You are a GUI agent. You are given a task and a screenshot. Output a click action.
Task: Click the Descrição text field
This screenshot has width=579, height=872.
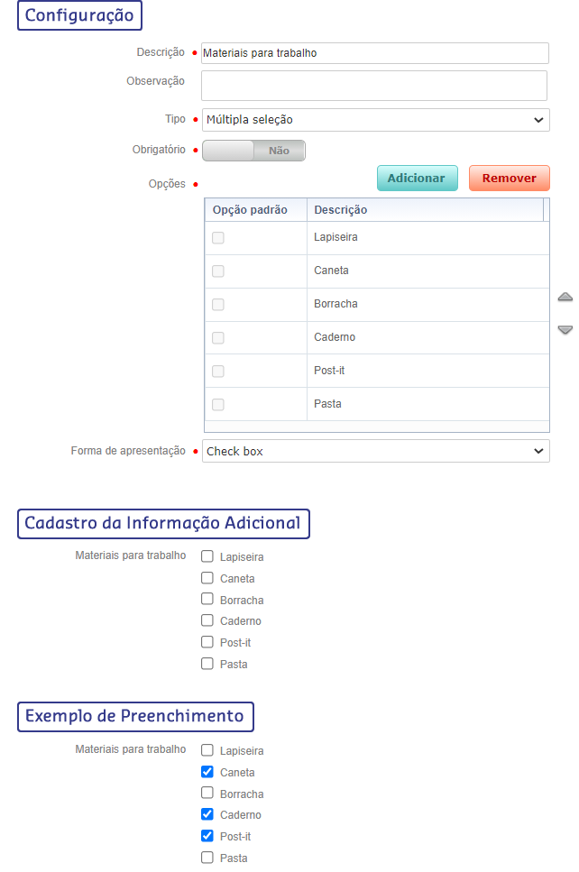pos(373,53)
